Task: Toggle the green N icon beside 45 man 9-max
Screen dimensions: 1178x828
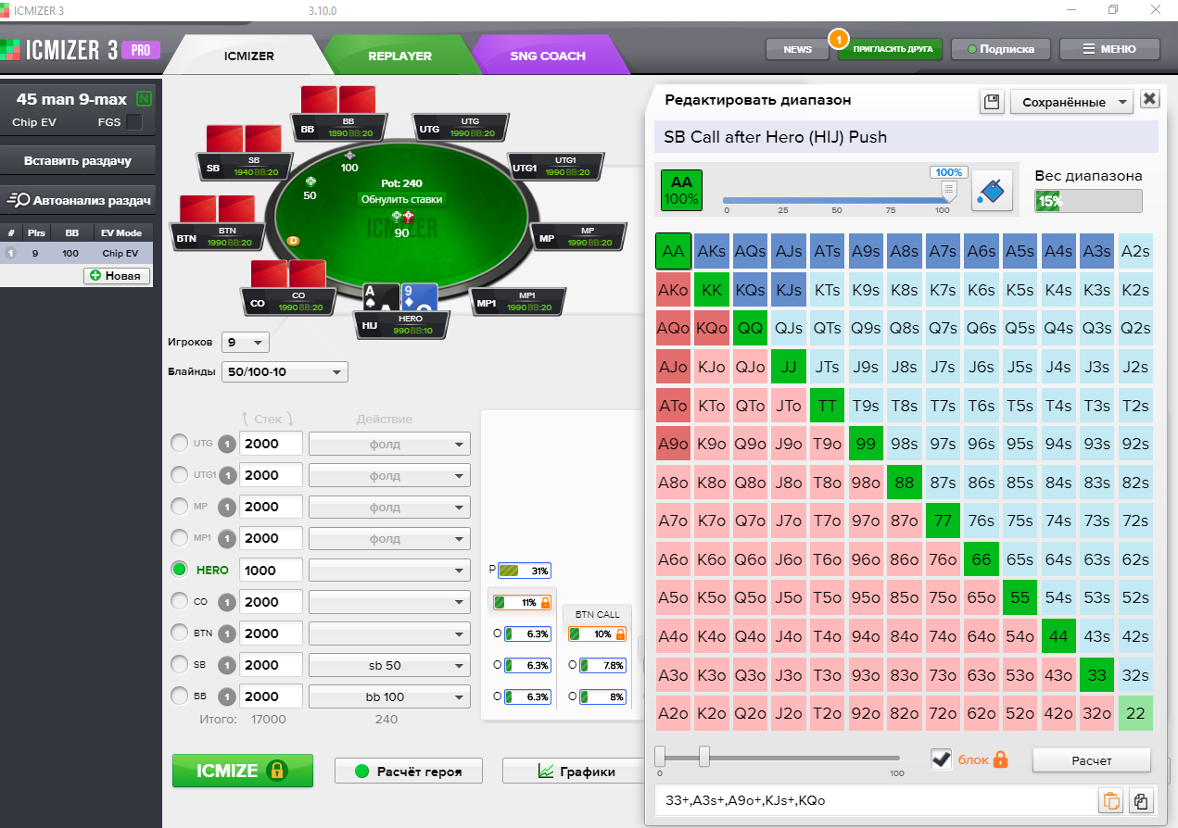Action: 144,99
